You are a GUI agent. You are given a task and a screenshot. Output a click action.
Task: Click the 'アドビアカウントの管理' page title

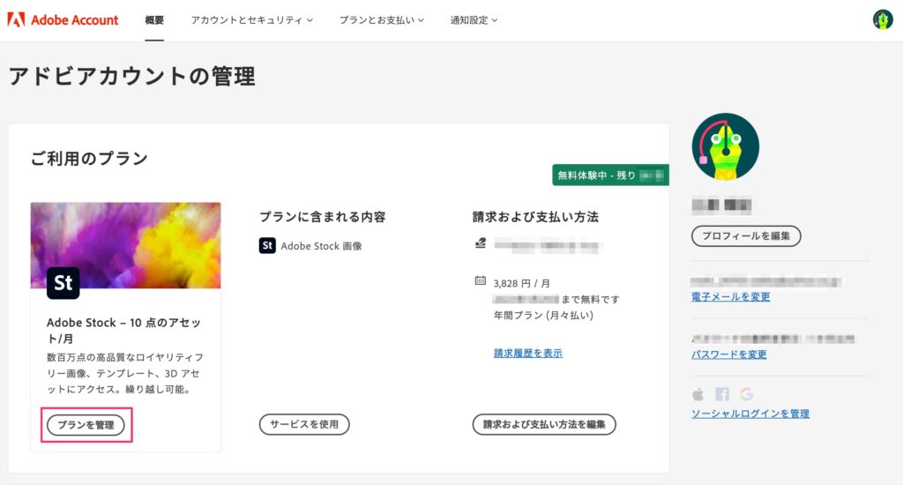(x=132, y=76)
